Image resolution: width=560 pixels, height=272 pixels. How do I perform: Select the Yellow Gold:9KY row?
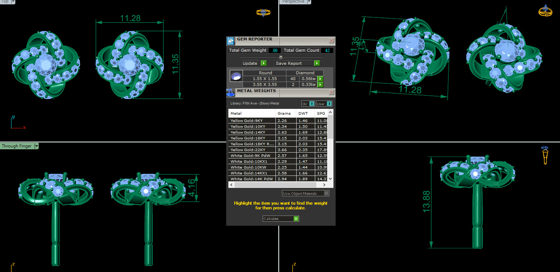278,121
